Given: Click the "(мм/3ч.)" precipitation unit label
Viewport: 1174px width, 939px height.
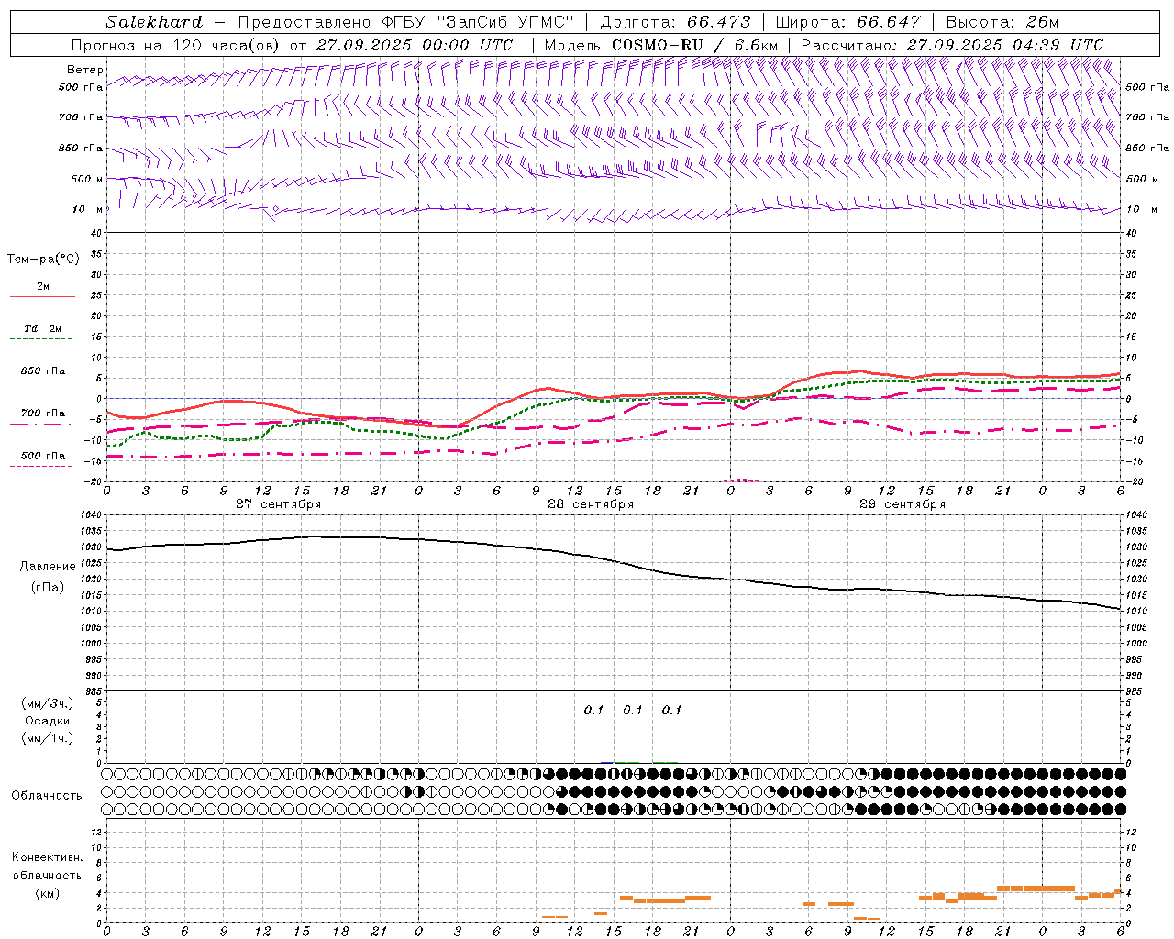Looking at the screenshot, I should tap(48, 703).
